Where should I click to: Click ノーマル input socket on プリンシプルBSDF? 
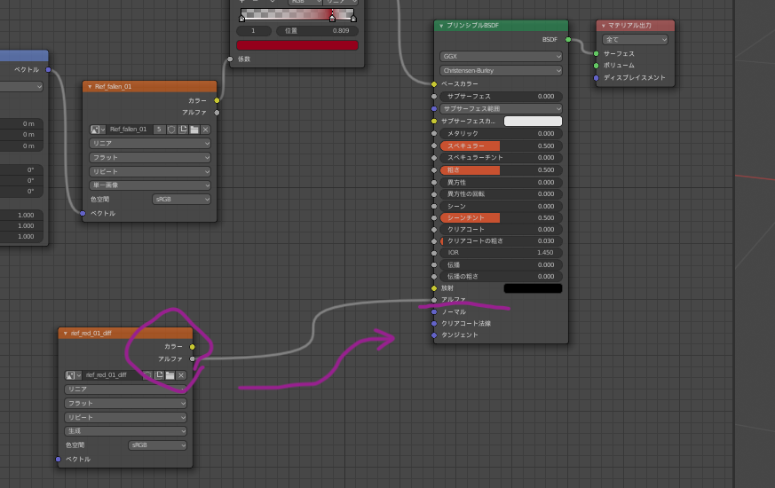[x=434, y=311]
